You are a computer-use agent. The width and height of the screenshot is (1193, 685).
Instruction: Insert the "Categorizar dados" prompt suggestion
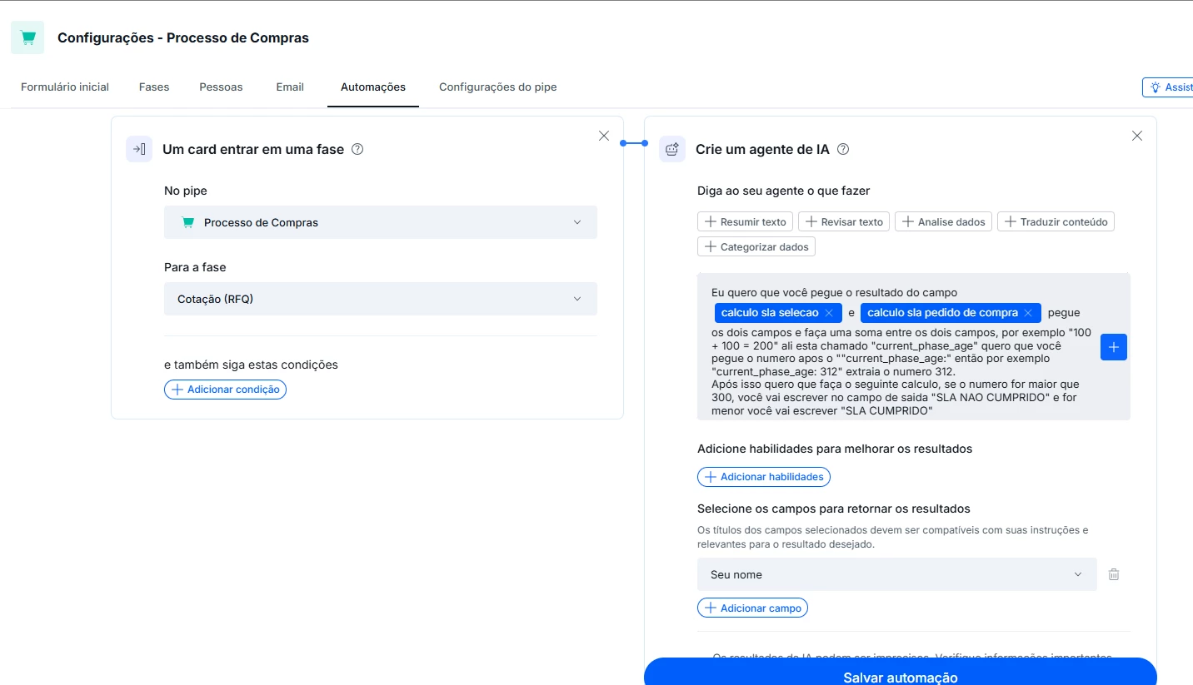click(756, 246)
